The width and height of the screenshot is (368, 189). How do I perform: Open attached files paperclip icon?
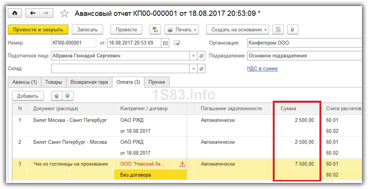(x=292, y=30)
